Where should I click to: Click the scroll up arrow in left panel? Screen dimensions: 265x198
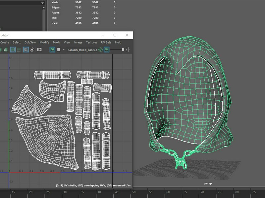44,8
